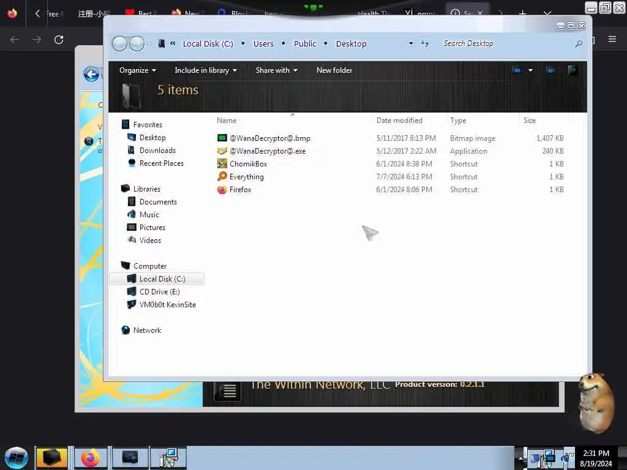The image size is (627, 470).
Task: Select Downloads in navigation pane
Action: (x=157, y=151)
